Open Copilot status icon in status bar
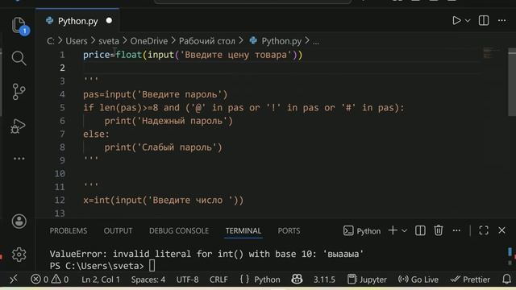This screenshot has width=516, height=290. 297,280
